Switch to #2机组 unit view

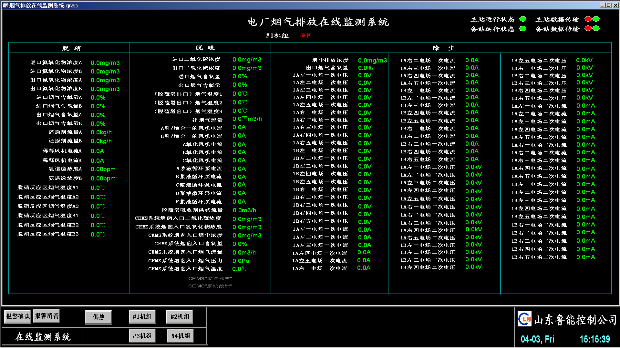[x=180, y=316]
